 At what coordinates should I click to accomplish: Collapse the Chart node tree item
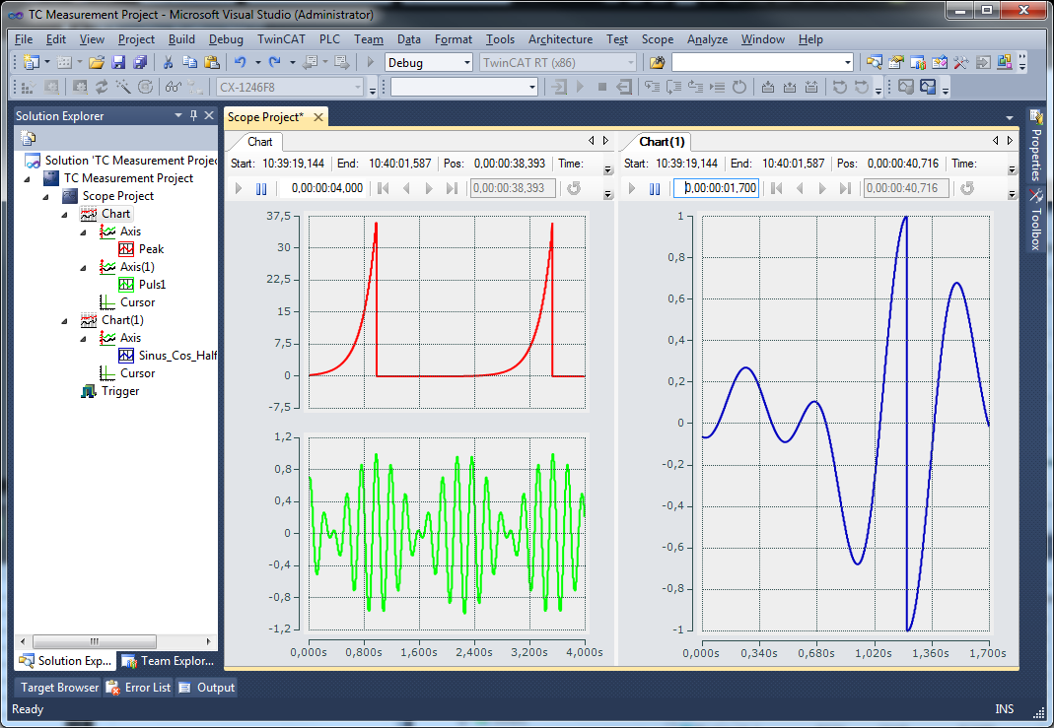(x=64, y=214)
